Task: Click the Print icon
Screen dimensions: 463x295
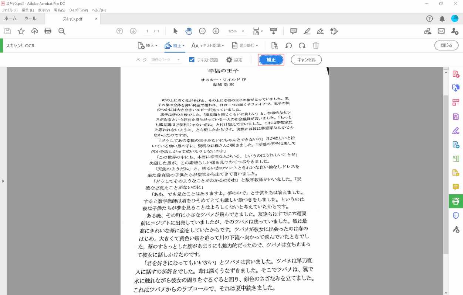Action: pos(48,31)
